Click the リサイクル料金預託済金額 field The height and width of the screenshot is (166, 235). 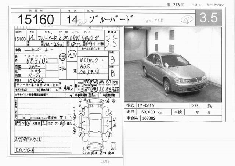tap(43, 95)
